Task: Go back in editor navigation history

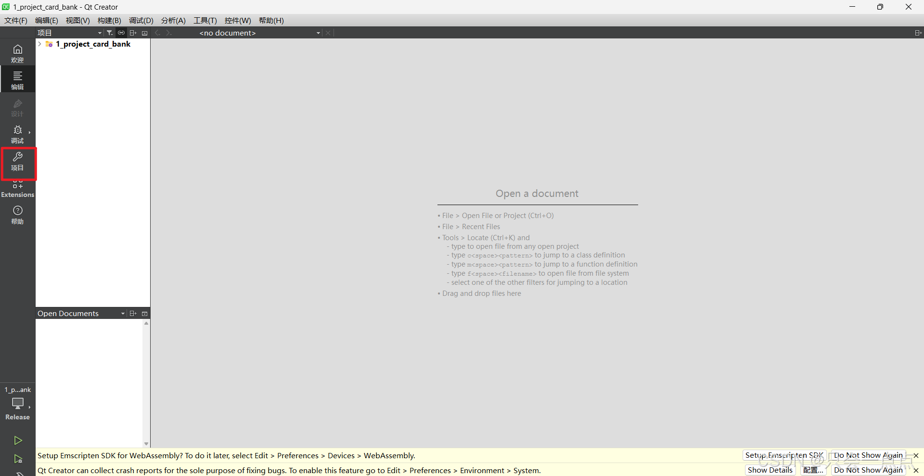Action: (158, 33)
